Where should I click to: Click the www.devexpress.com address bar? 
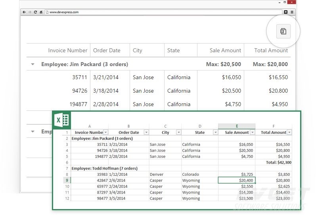point(163,12)
